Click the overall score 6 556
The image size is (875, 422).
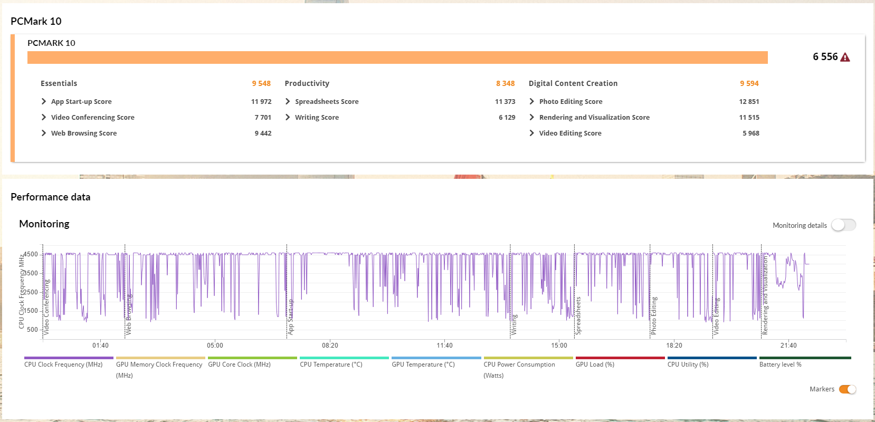(x=825, y=56)
